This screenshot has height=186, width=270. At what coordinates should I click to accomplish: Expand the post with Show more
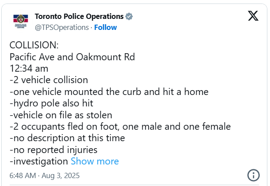click(x=95, y=161)
